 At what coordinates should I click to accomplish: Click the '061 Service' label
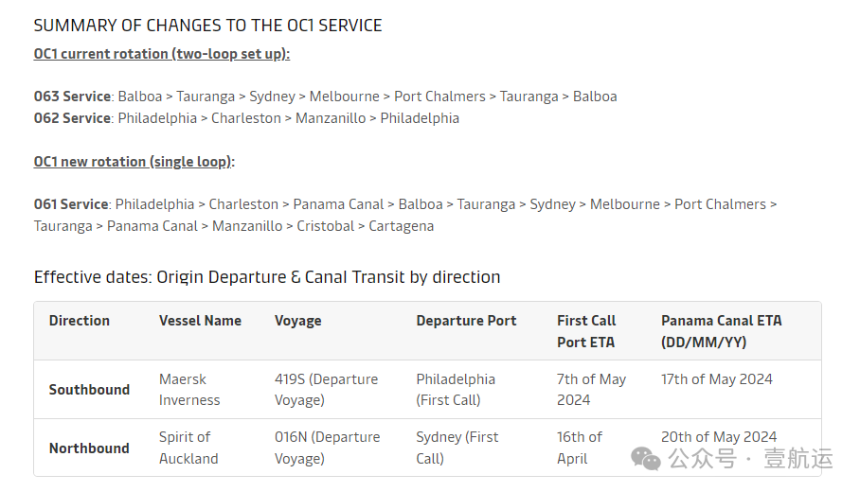[71, 204]
